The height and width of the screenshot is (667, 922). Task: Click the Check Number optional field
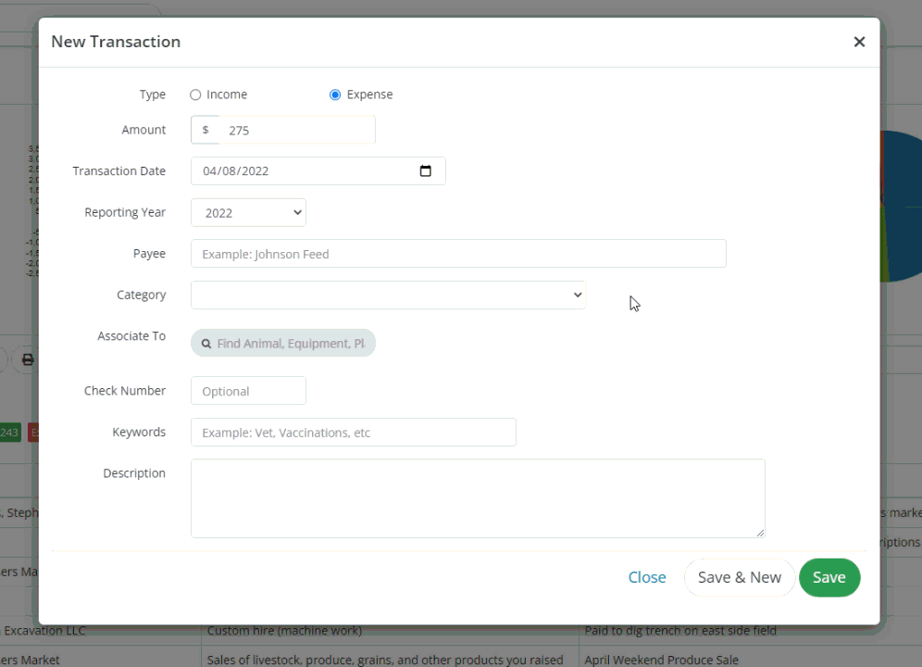(248, 391)
